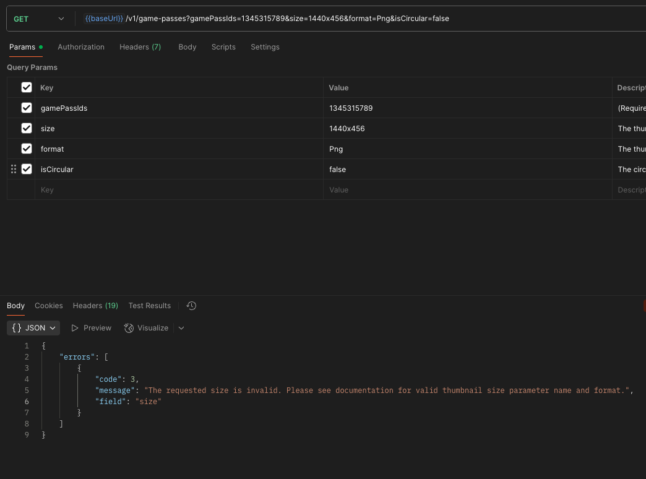Switch to the request Settings tab

tap(265, 46)
